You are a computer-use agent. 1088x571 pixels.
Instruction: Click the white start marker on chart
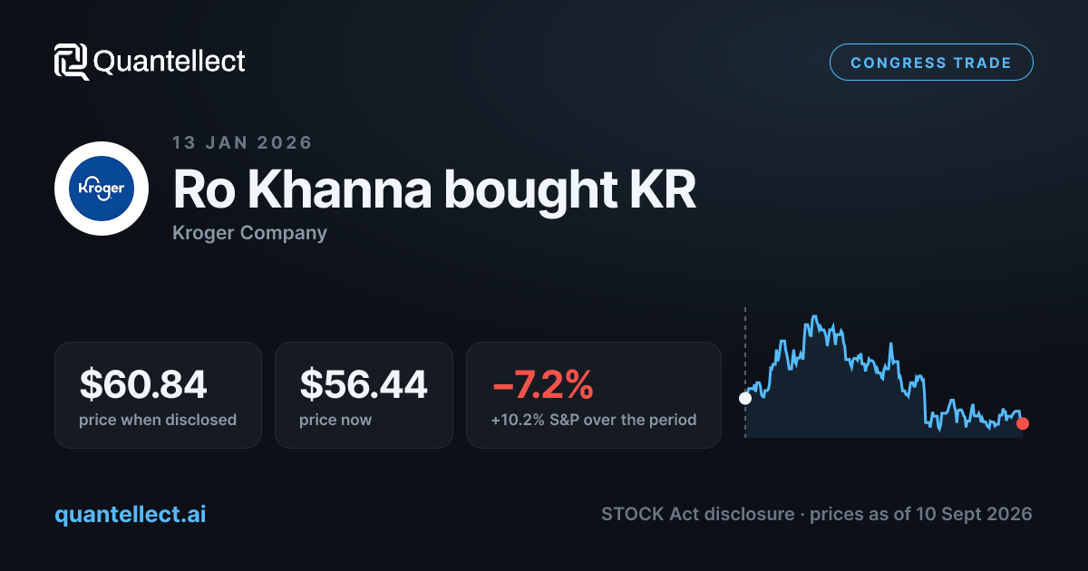coord(745,398)
